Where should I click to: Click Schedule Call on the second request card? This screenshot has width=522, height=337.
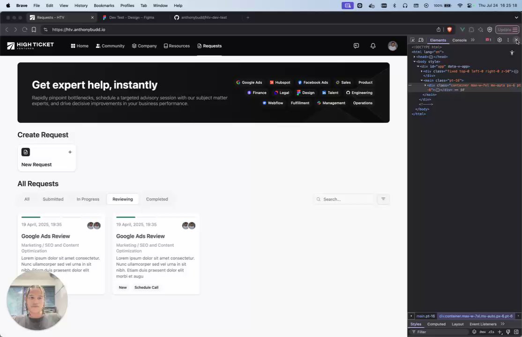(147, 287)
